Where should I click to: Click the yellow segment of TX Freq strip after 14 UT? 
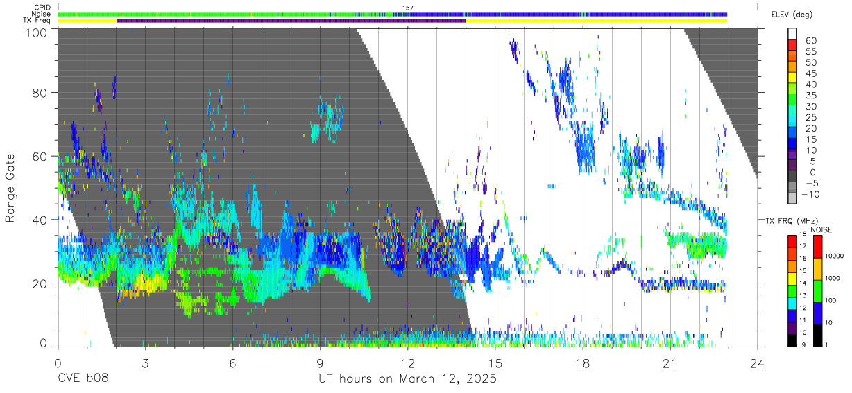597,21
